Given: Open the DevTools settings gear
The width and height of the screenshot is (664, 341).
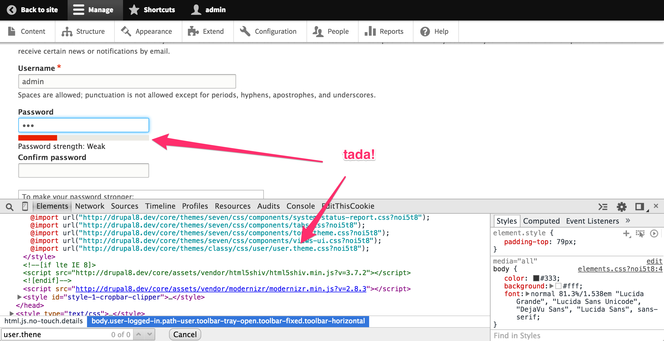Looking at the screenshot, I should tap(621, 207).
